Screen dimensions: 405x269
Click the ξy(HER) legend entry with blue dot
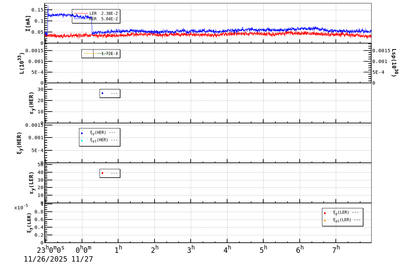(99, 133)
